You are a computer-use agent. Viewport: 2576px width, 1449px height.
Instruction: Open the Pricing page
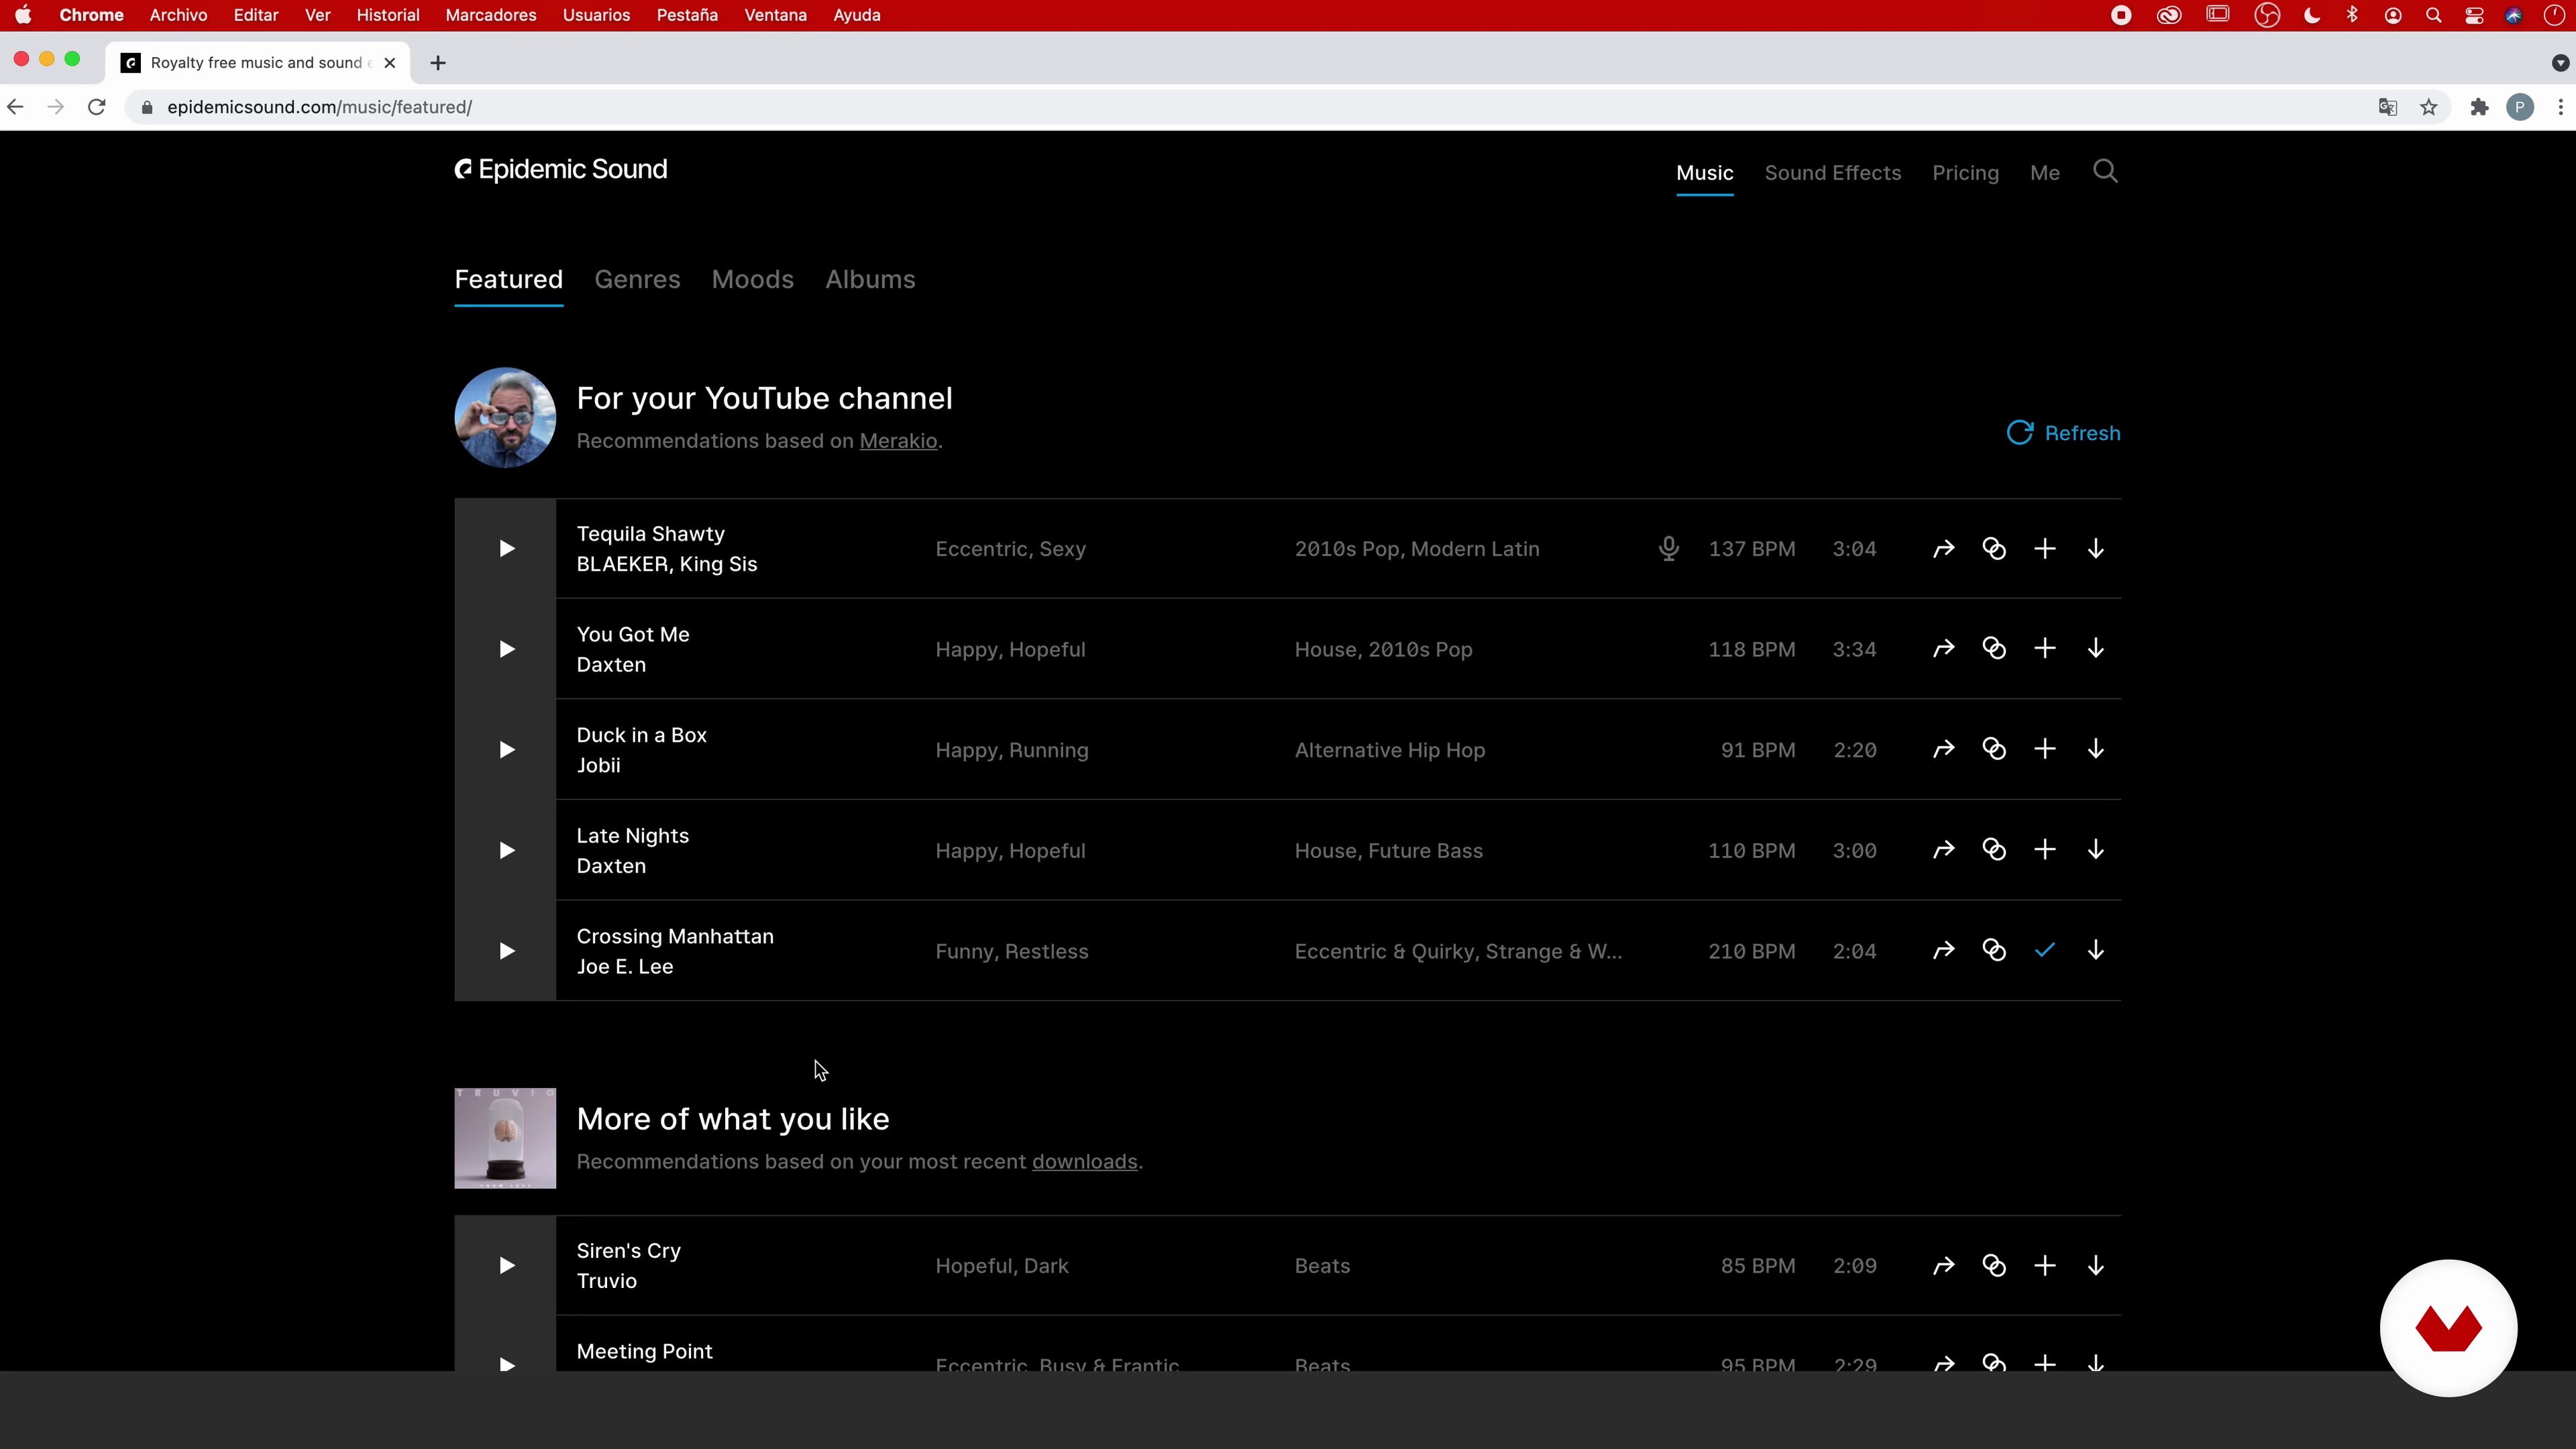click(1965, 173)
